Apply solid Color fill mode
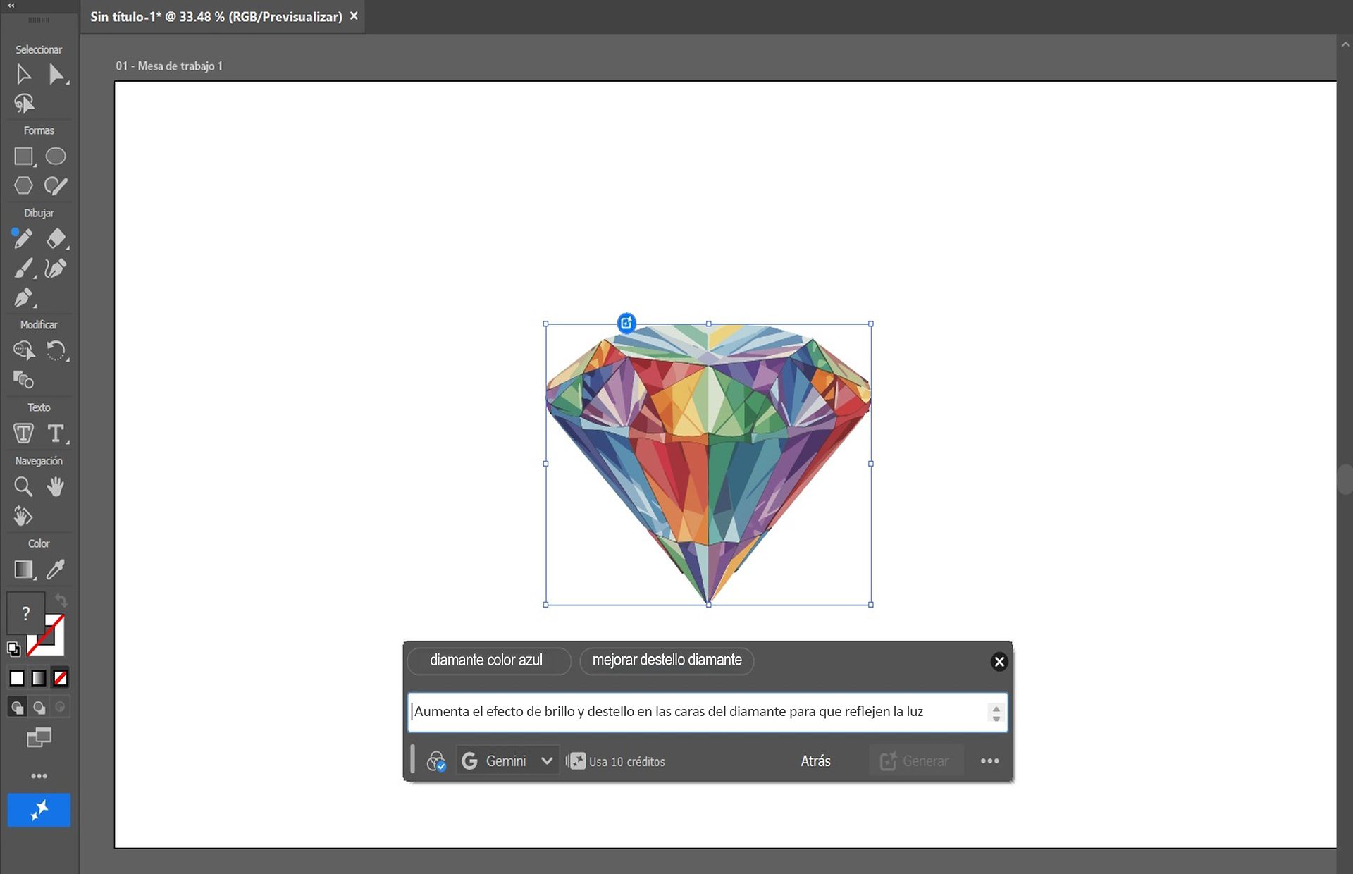The width and height of the screenshot is (1353, 874). (17, 678)
